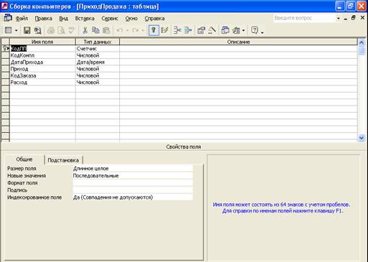Click the scroll down arrow of grid
The image size is (368, 262).
362,139
